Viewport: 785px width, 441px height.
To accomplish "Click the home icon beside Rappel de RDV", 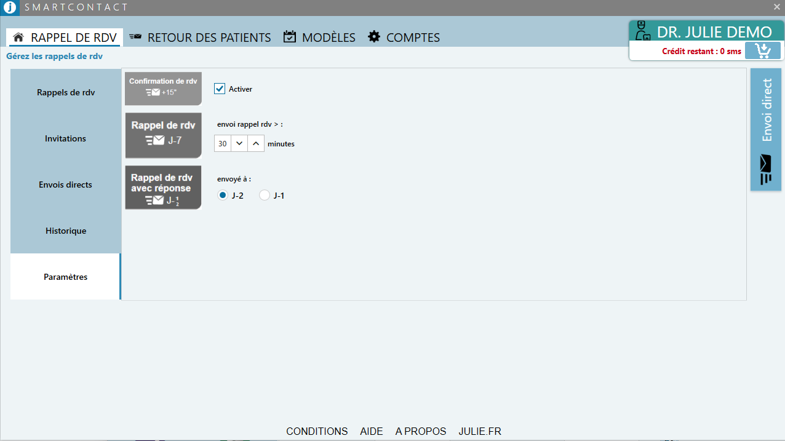I will [18, 37].
